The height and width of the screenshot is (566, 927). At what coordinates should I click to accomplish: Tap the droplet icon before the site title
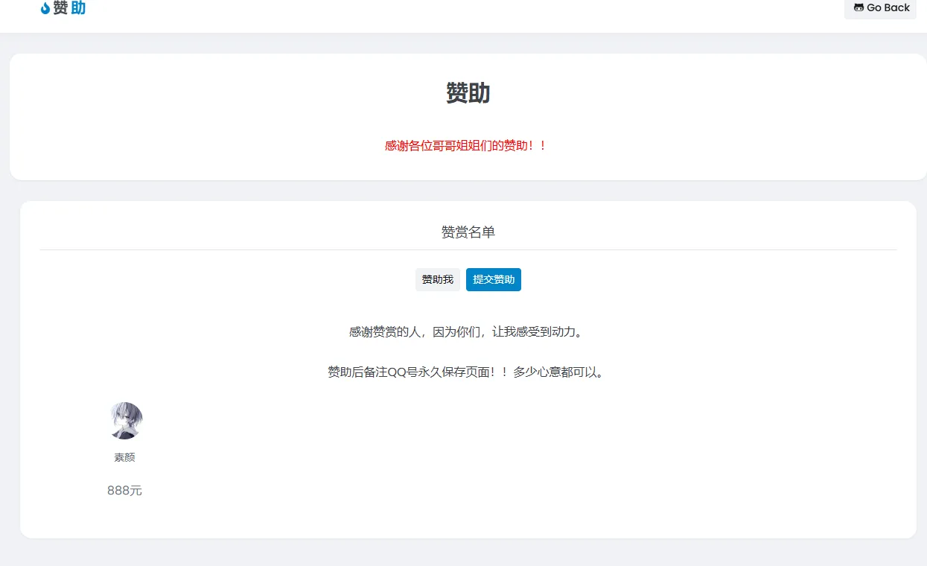[45, 8]
